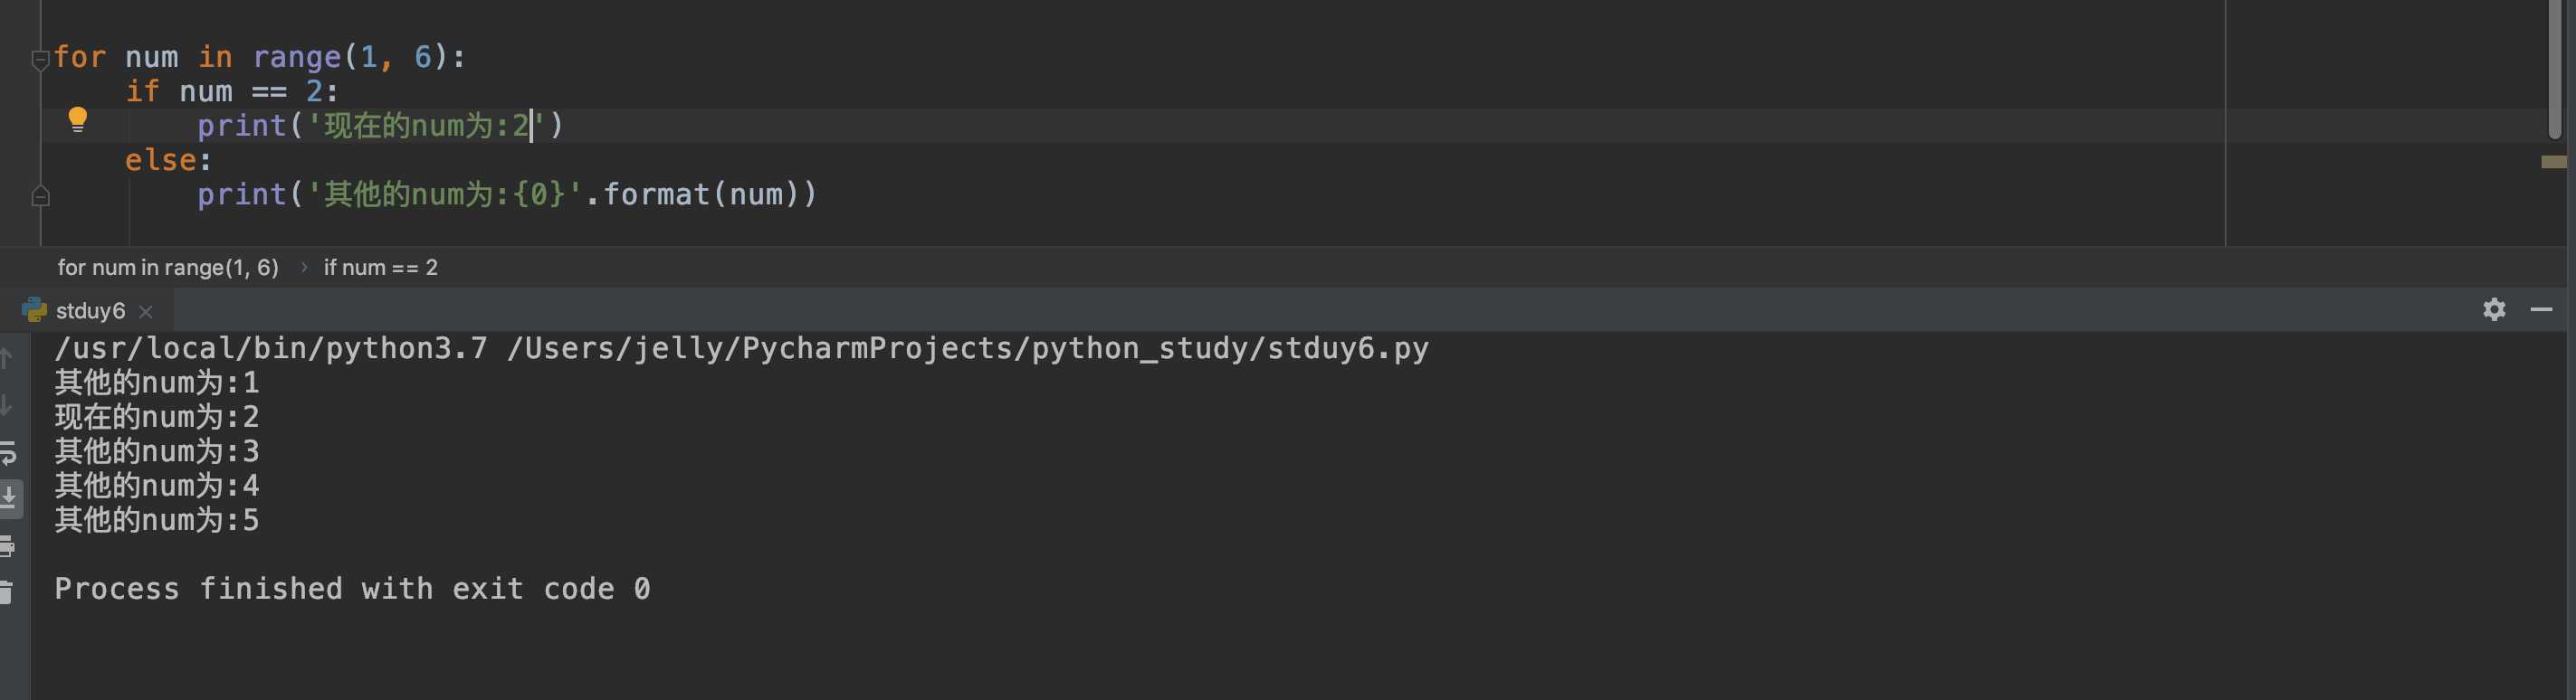The height and width of the screenshot is (700, 2576).
Task: Click the print console output icon
Action: point(8,546)
